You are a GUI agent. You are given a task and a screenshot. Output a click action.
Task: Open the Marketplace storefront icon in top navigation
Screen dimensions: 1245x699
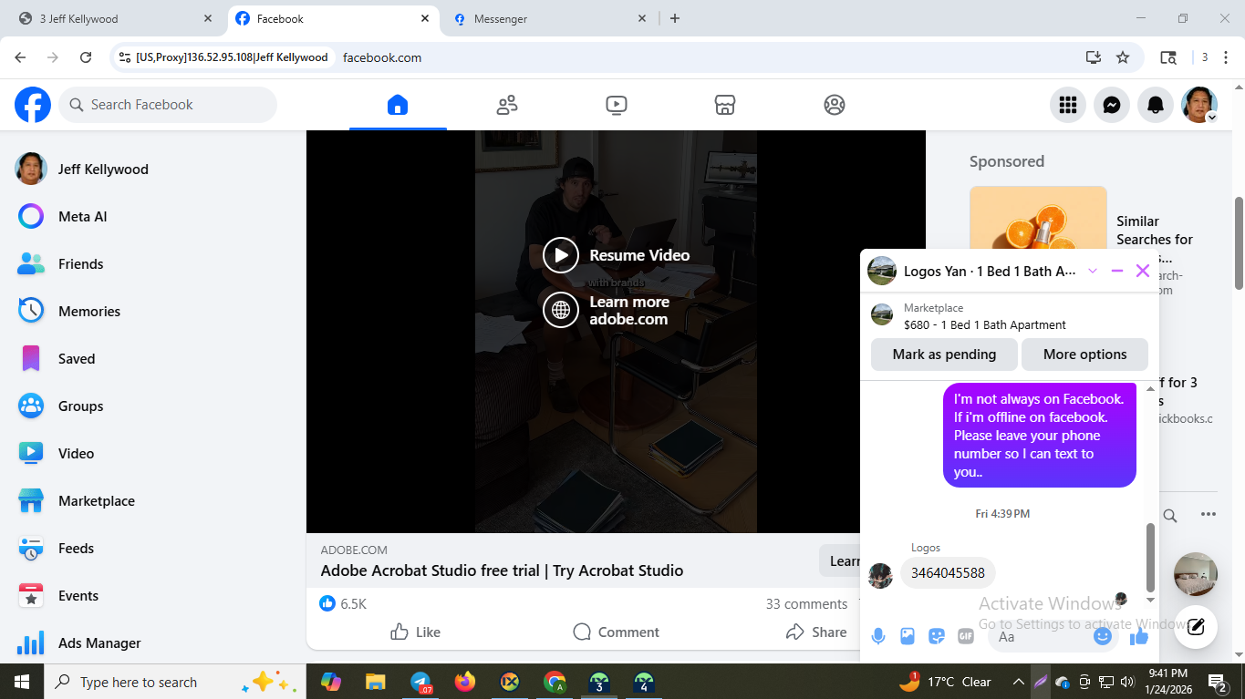coord(725,105)
